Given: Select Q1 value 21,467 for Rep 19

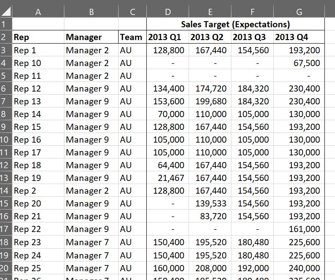Looking at the screenshot, I should (x=167, y=178).
